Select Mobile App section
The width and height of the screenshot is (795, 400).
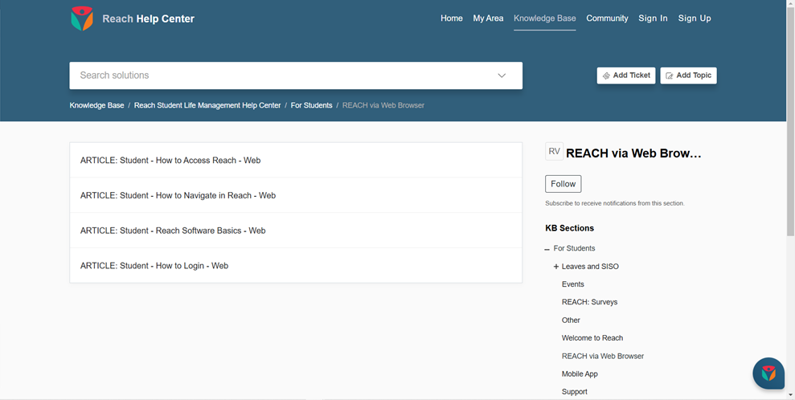(580, 373)
